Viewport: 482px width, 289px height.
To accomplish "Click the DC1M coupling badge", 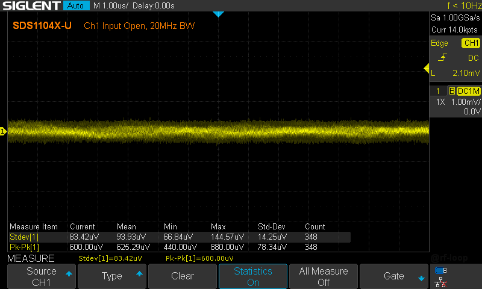I will click(469, 91).
